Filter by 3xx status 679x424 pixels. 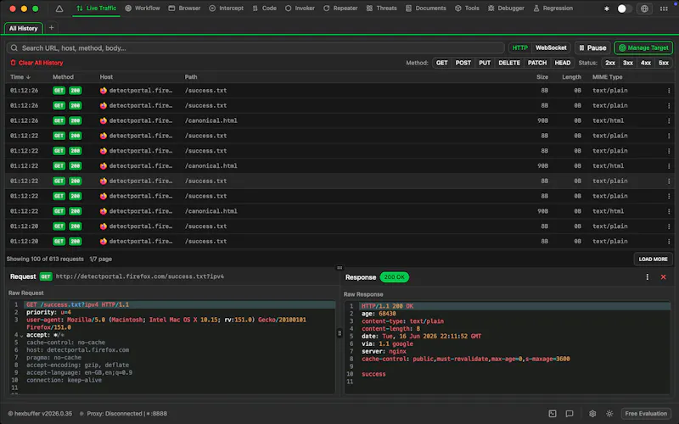628,63
